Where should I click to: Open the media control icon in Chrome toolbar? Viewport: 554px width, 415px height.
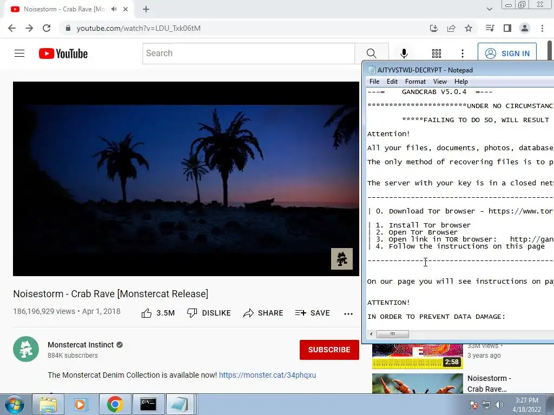click(490, 28)
